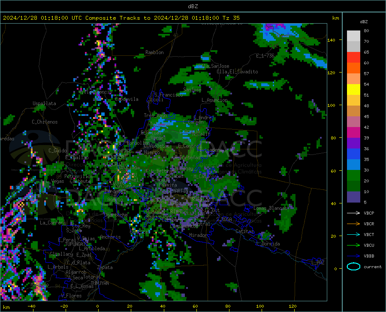Click the Zapata place label
Screen dimensions: 386x312
(105, 267)
